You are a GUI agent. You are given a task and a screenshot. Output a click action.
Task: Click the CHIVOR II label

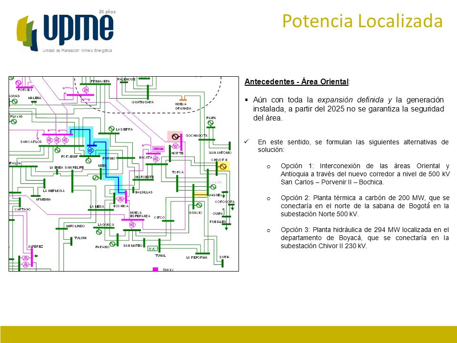point(219,160)
